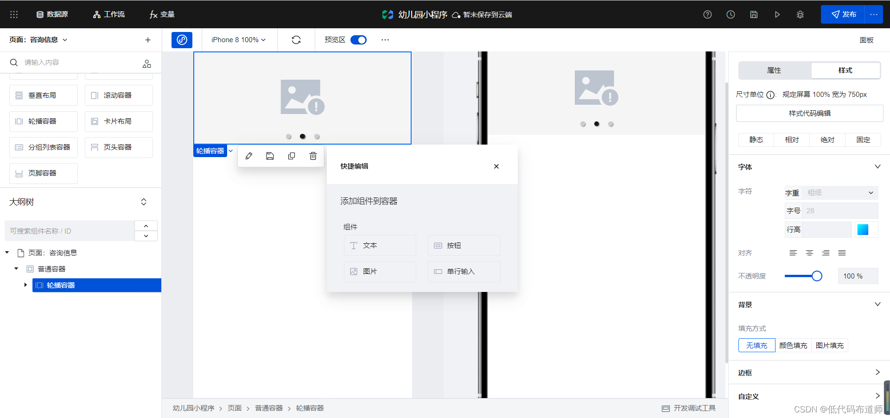Click the 尺寸单位 info icon
Screen dimensions: 890x418
point(770,95)
